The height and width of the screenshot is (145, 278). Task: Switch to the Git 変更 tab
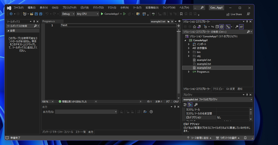tap(231, 89)
